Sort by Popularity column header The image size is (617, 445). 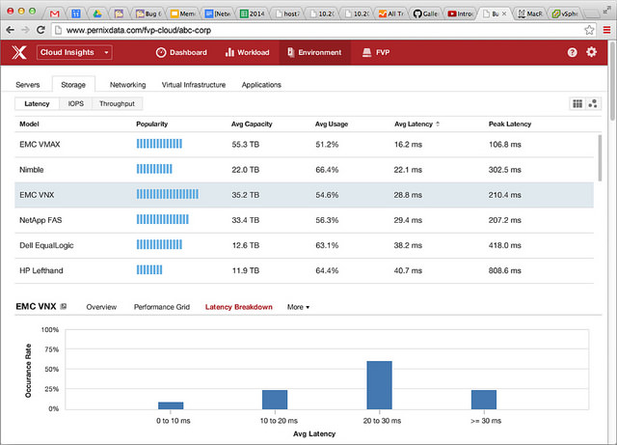[x=152, y=124]
